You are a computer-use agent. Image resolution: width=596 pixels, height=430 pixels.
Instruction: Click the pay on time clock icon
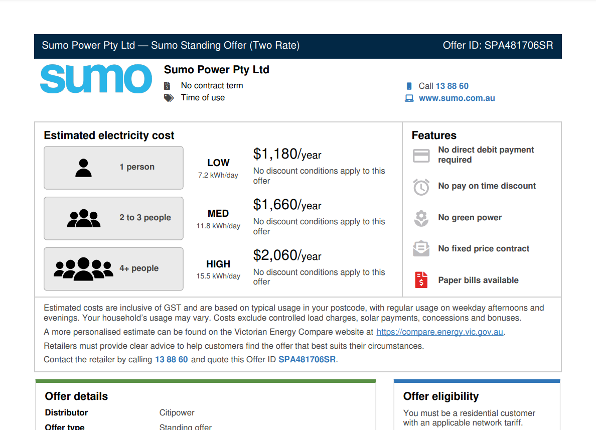[421, 187]
